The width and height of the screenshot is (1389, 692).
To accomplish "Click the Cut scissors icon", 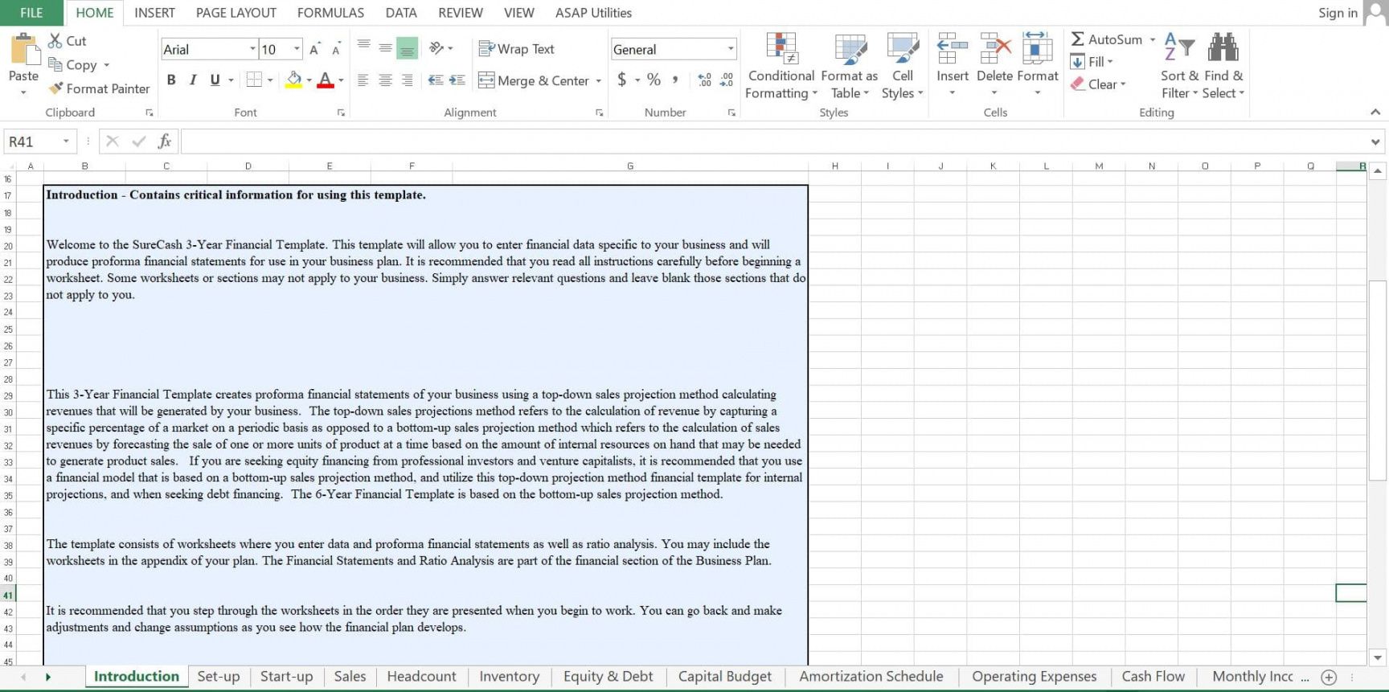I will [x=55, y=40].
